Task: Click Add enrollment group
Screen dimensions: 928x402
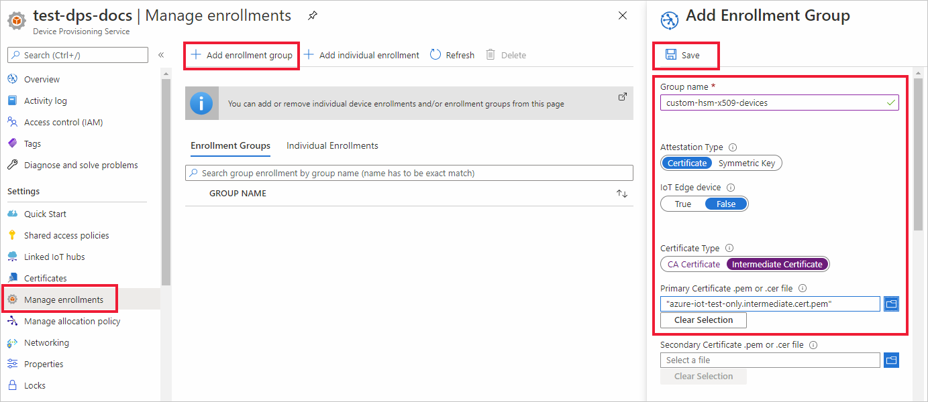Action: (x=242, y=55)
